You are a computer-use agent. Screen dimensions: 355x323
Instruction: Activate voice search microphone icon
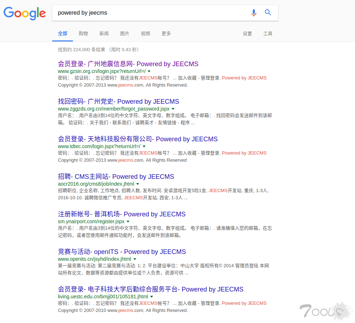coord(254,13)
